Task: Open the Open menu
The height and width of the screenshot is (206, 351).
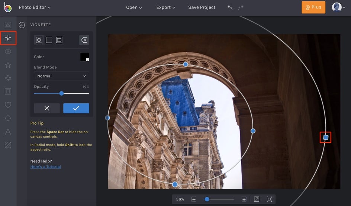Action: click(134, 7)
